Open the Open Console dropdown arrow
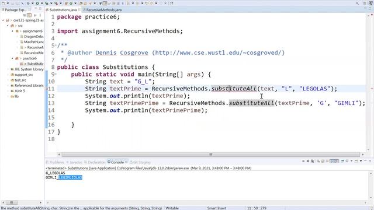 tap(361, 161)
